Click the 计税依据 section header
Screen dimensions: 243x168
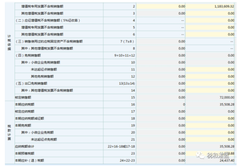pyautogui.click(x=9, y=43)
